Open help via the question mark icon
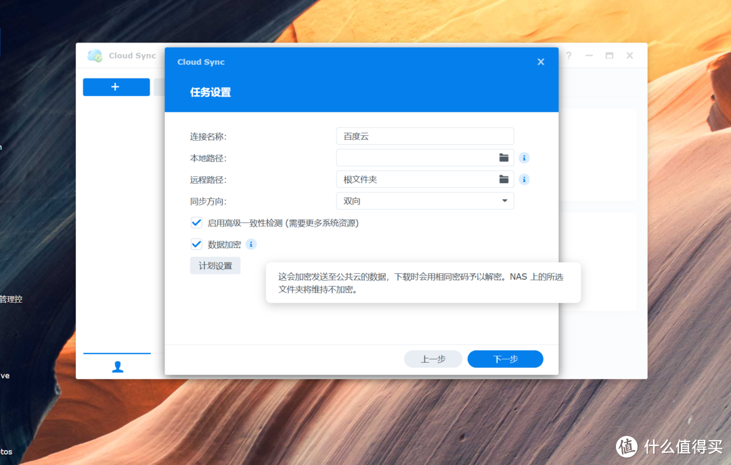Image resolution: width=731 pixels, height=465 pixels. (569, 55)
